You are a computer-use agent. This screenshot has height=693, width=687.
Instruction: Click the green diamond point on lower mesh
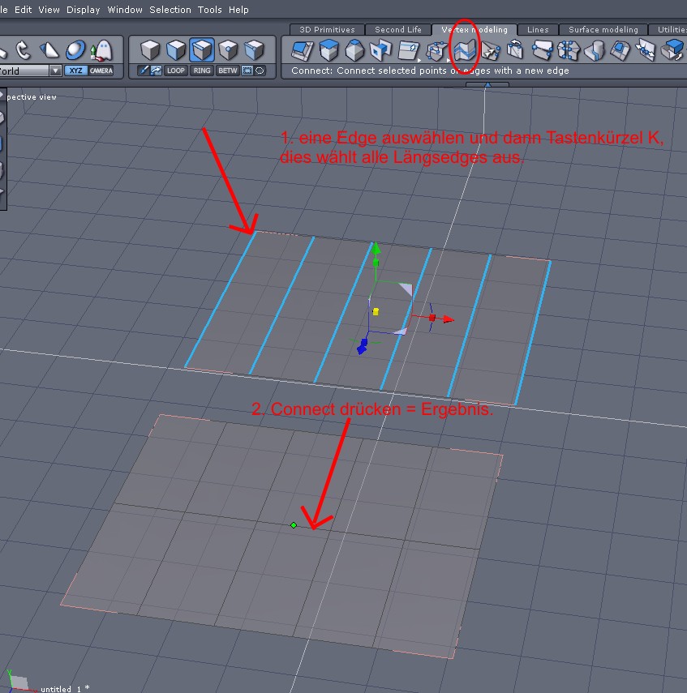[294, 525]
